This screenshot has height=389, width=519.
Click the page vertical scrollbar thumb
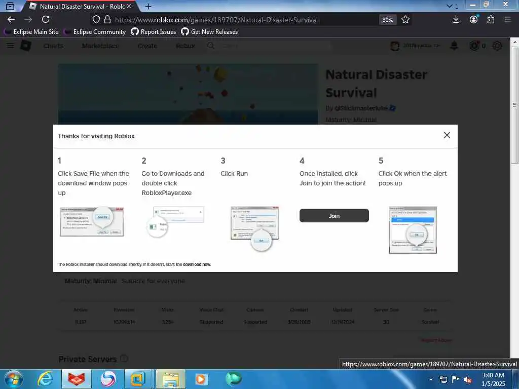514,105
